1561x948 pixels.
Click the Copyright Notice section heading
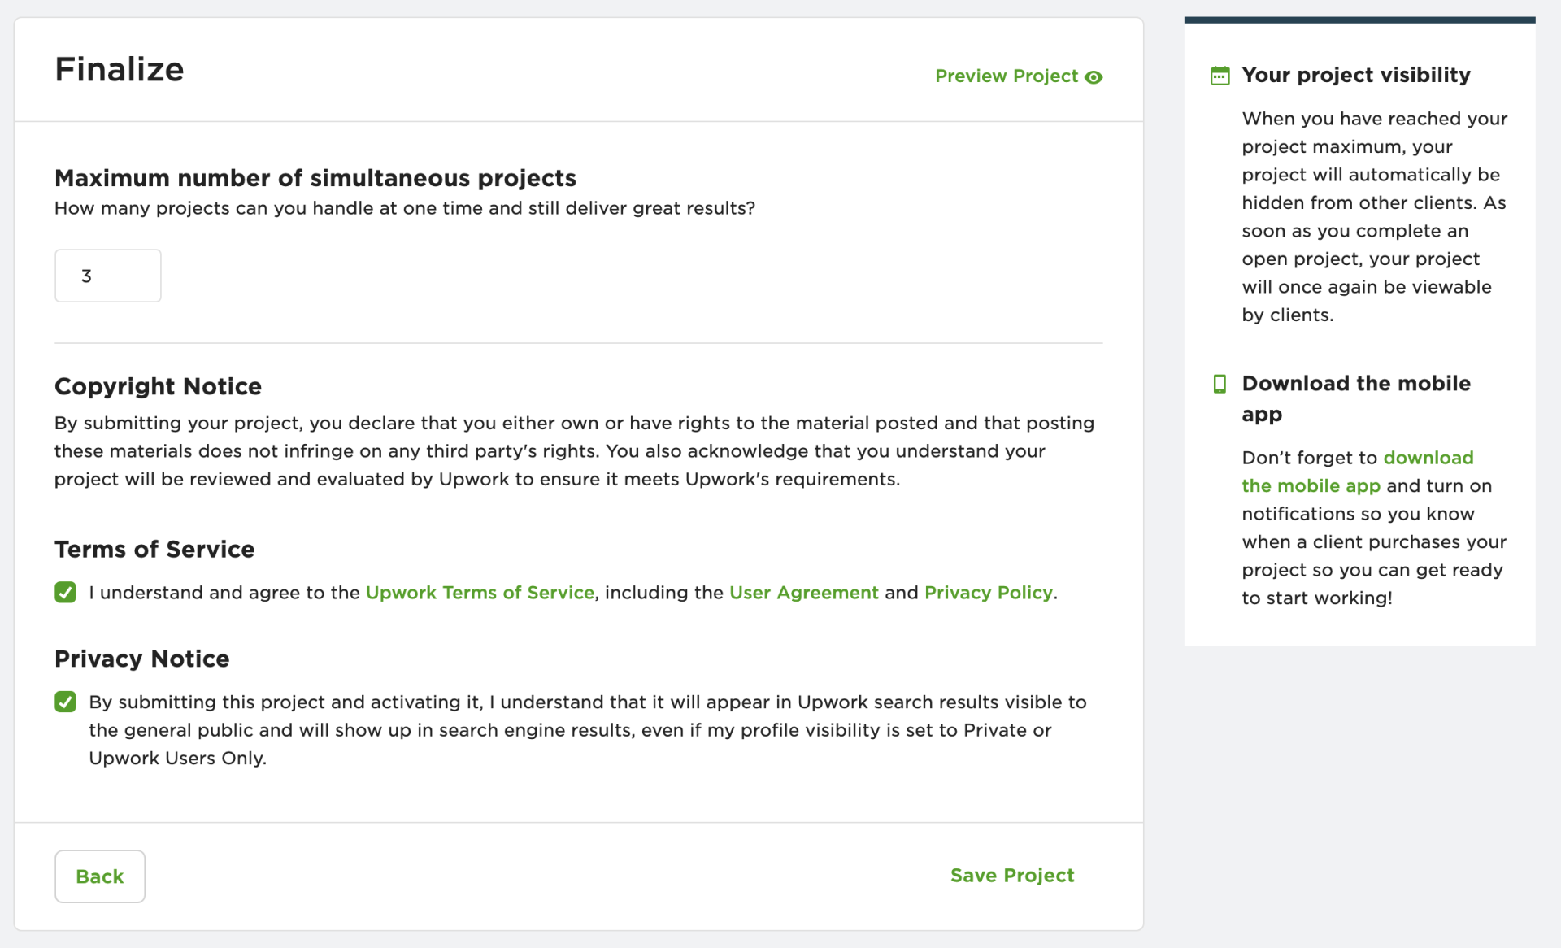[158, 386]
